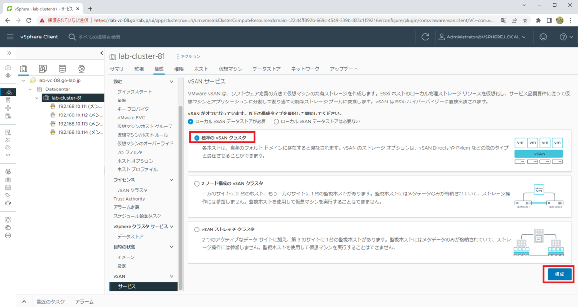The image size is (578, 307).
Task: Open Home icon in left rail
Action: click(x=8, y=68)
